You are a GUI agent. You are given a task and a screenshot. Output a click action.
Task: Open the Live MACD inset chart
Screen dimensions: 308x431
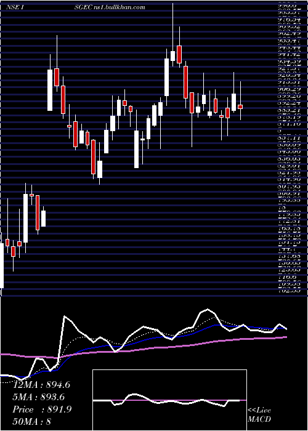(x=169, y=400)
